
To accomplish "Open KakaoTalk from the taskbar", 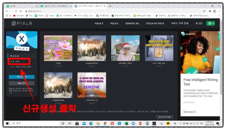I will click(x=168, y=123).
